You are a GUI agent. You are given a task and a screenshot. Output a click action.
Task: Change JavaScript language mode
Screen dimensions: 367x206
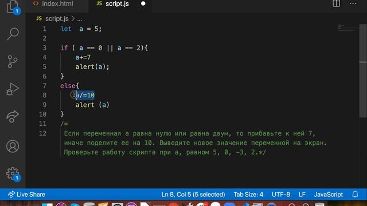point(329,195)
